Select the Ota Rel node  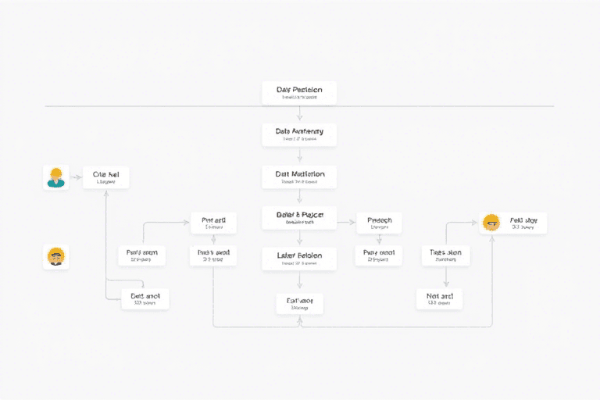pos(105,177)
